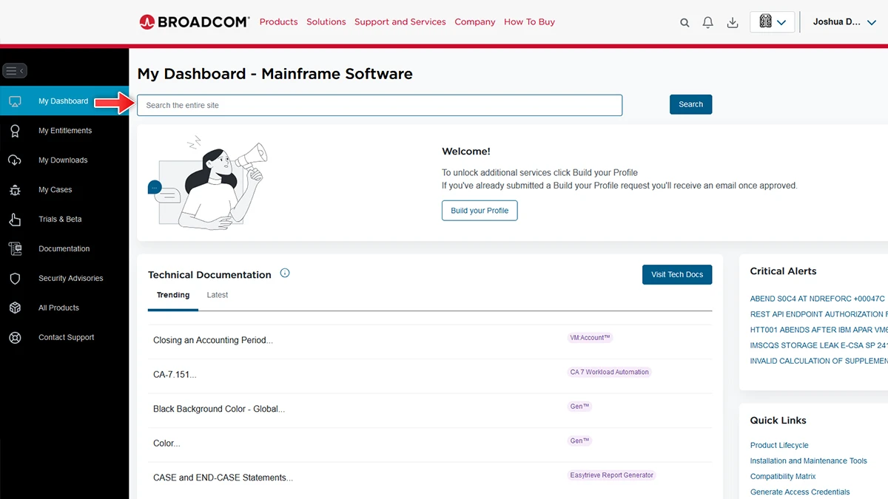Open HTT001 ABENDS AFTER IBM APAR alert

(819, 330)
